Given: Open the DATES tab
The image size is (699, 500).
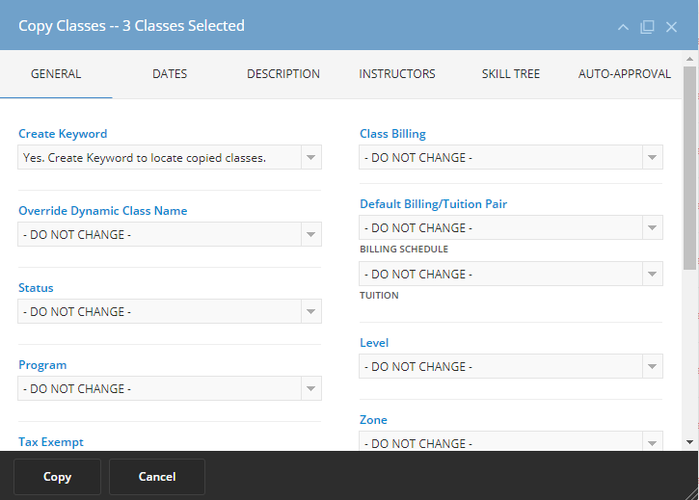Looking at the screenshot, I should 170,74.
